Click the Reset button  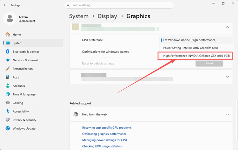click(209, 63)
